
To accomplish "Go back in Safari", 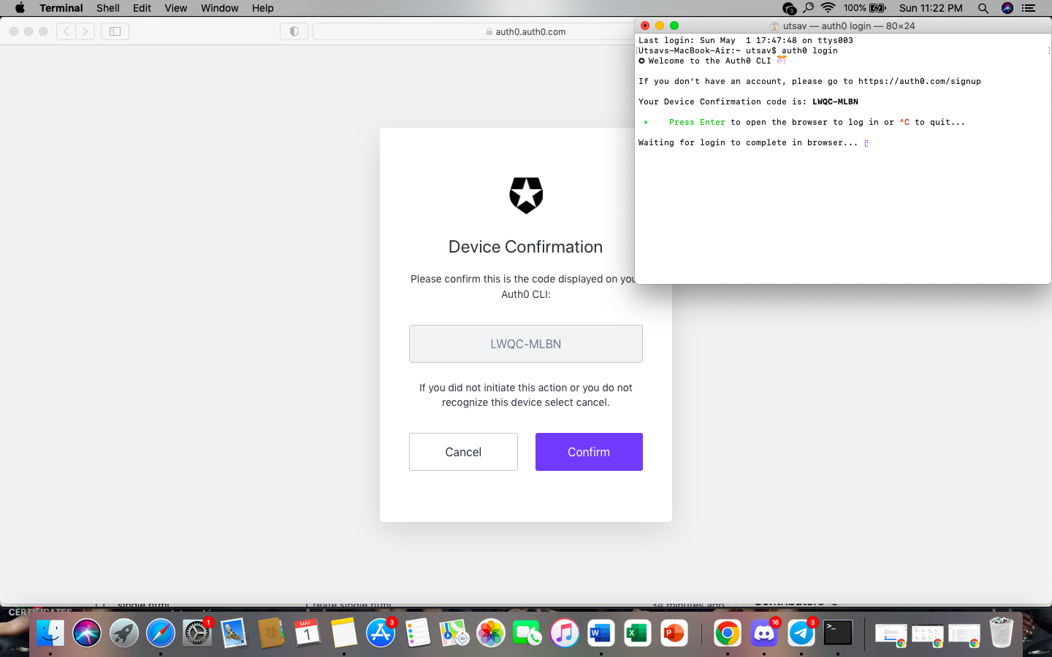I will [x=66, y=31].
